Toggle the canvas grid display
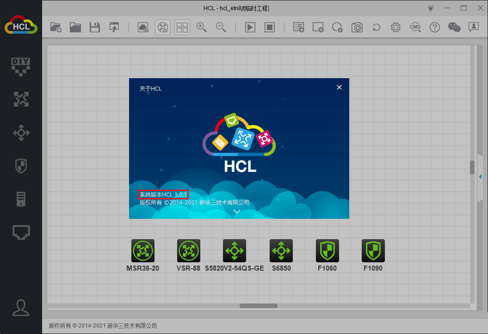 182,27
